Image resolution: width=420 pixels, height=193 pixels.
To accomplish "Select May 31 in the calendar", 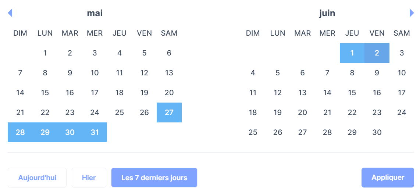I will tap(95, 132).
